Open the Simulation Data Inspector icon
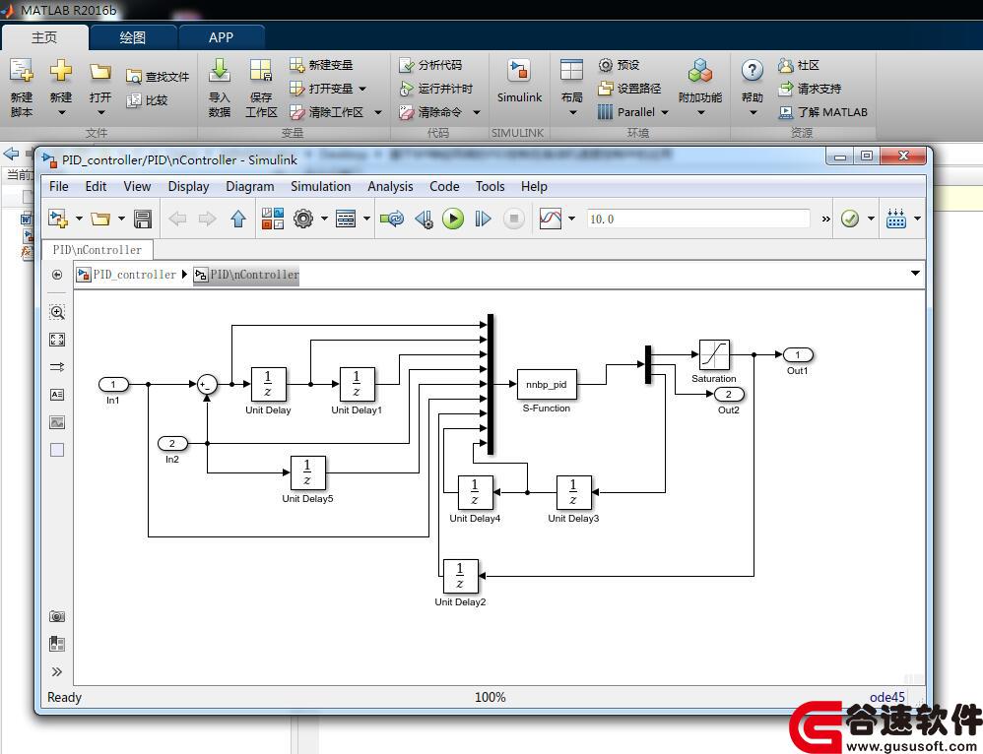 (551, 219)
